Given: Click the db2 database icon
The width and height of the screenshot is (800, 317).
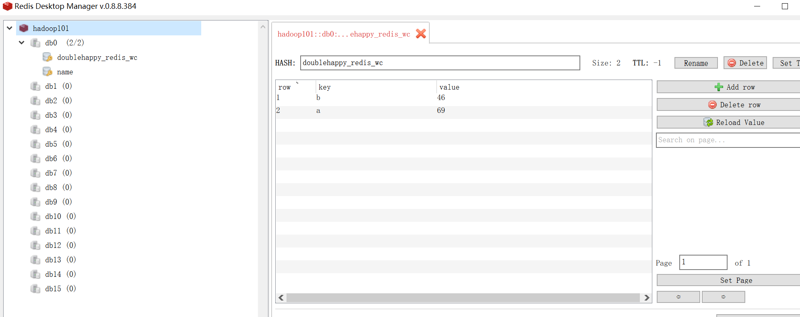Looking at the screenshot, I should point(35,100).
